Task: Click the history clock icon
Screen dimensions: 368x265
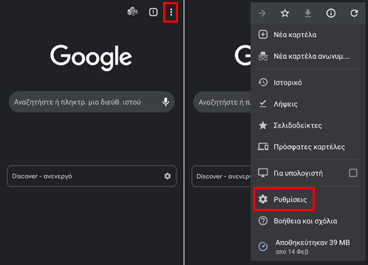Action: (263, 82)
